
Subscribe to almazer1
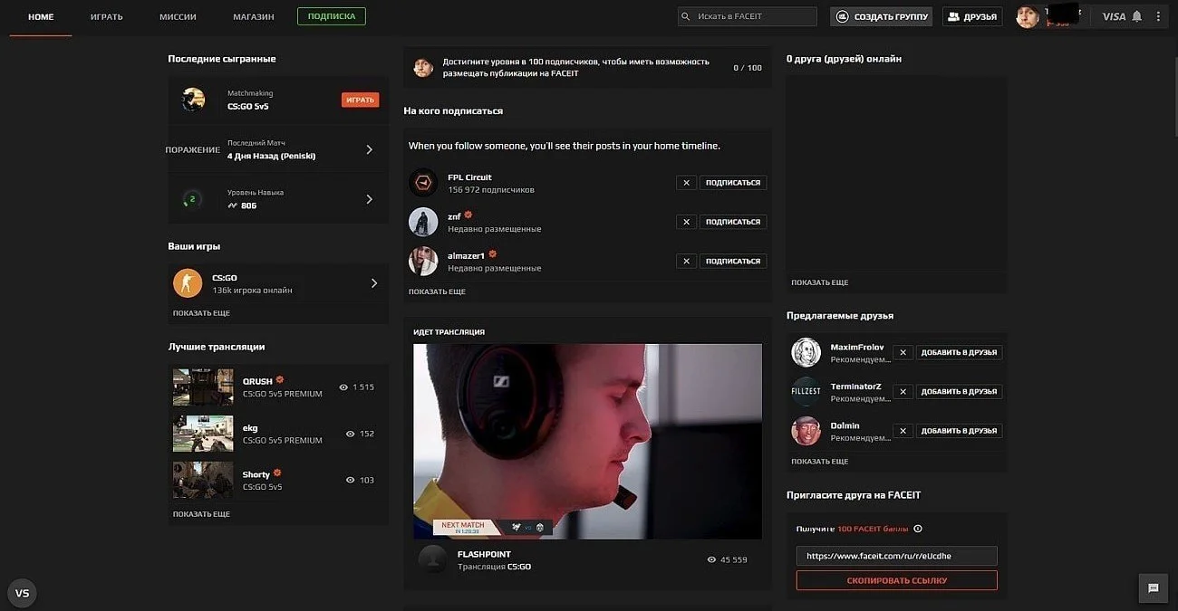[733, 261]
